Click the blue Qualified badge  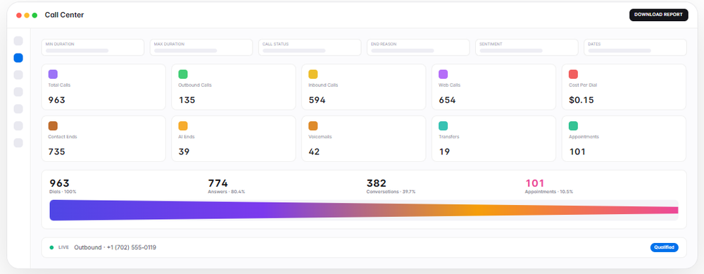point(665,247)
